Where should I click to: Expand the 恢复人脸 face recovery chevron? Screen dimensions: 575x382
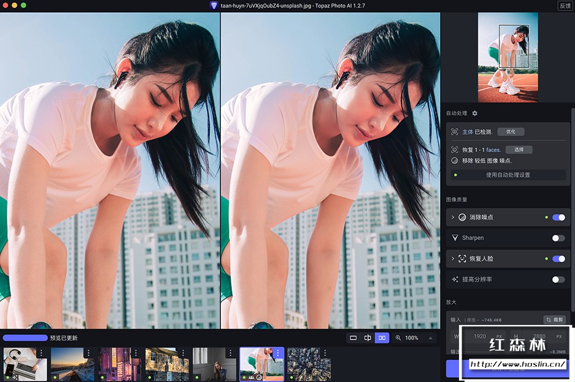coord(453,259)
